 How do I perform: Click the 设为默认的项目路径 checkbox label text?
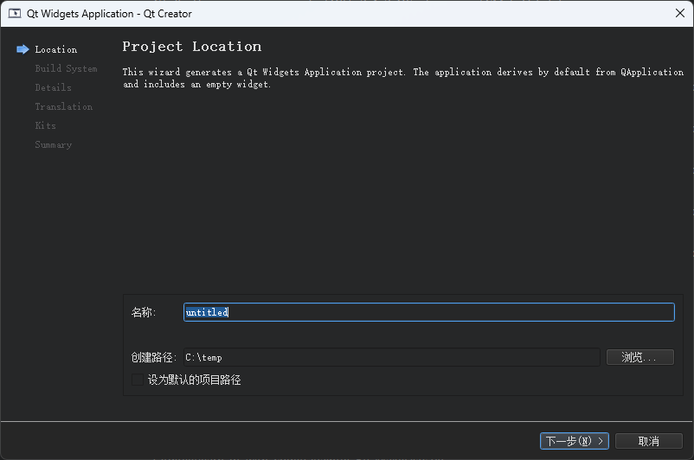coord(194,380)
